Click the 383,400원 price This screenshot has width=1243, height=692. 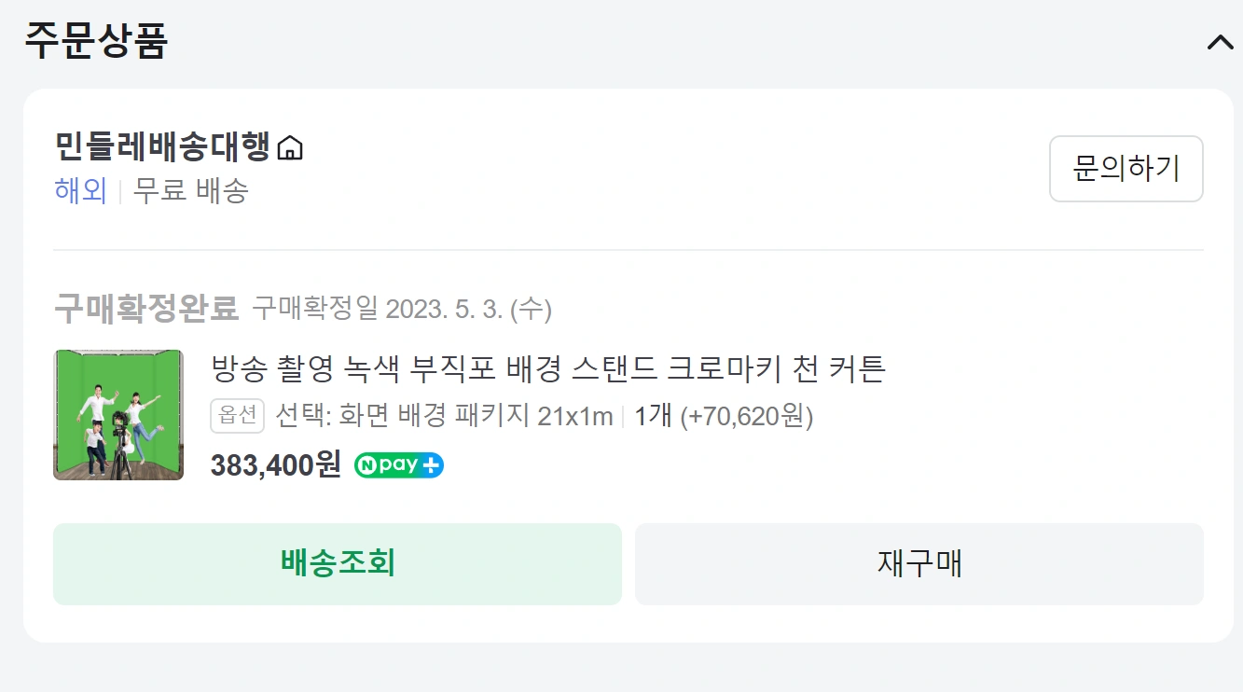(x=276, y=464)
